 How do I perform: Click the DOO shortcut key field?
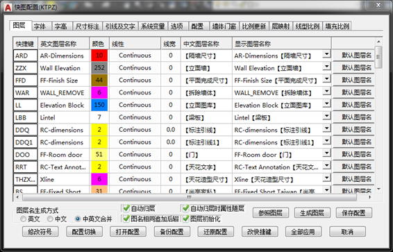coord(25,155)
